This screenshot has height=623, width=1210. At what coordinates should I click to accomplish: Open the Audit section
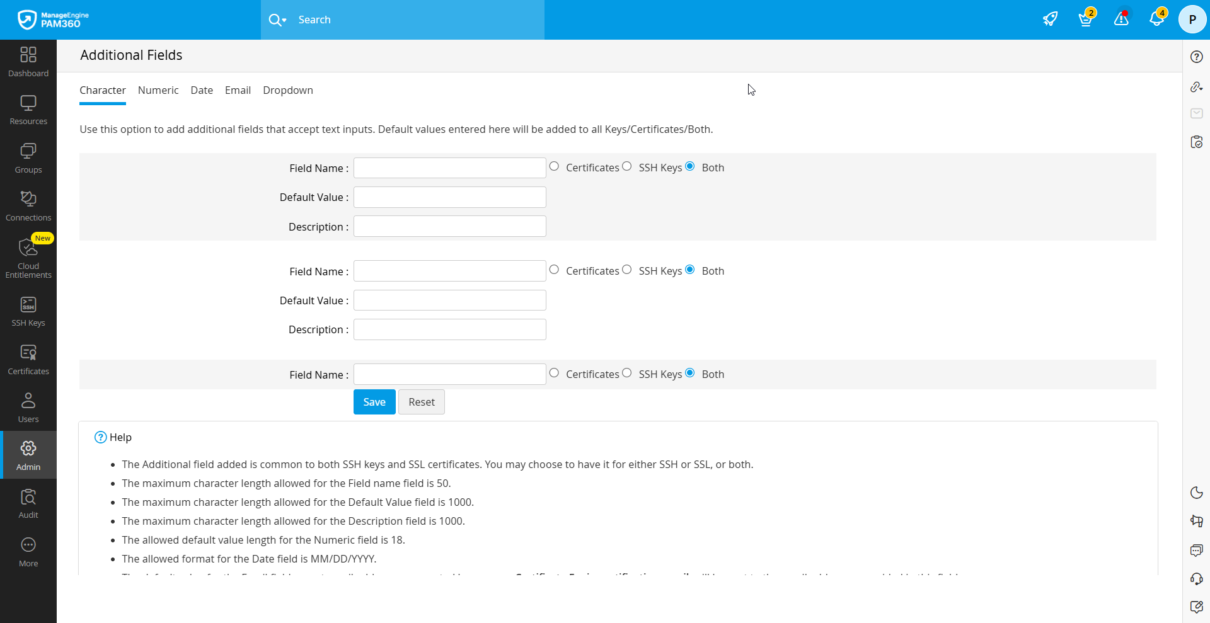pos(28,504)
